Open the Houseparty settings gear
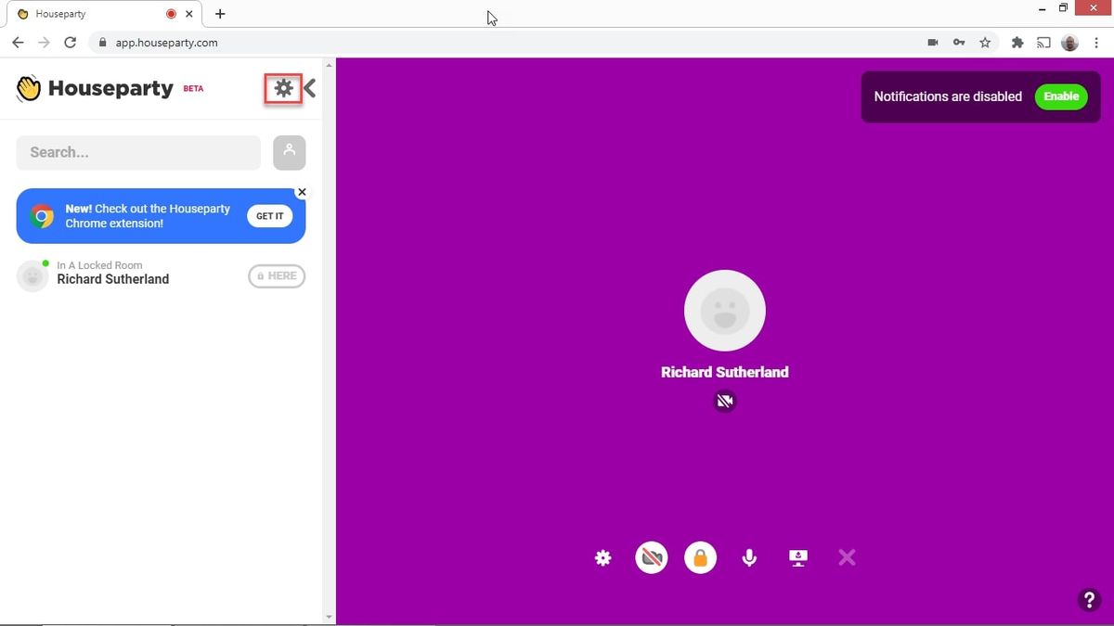Viewport: 1114px width, 626px height. click(283, 87)
